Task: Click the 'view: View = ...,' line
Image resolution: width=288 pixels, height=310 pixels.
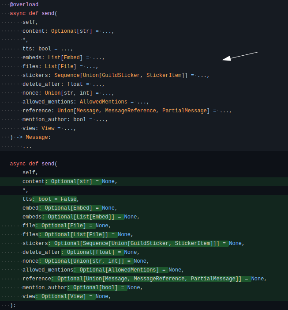Action: pos(49,128)
